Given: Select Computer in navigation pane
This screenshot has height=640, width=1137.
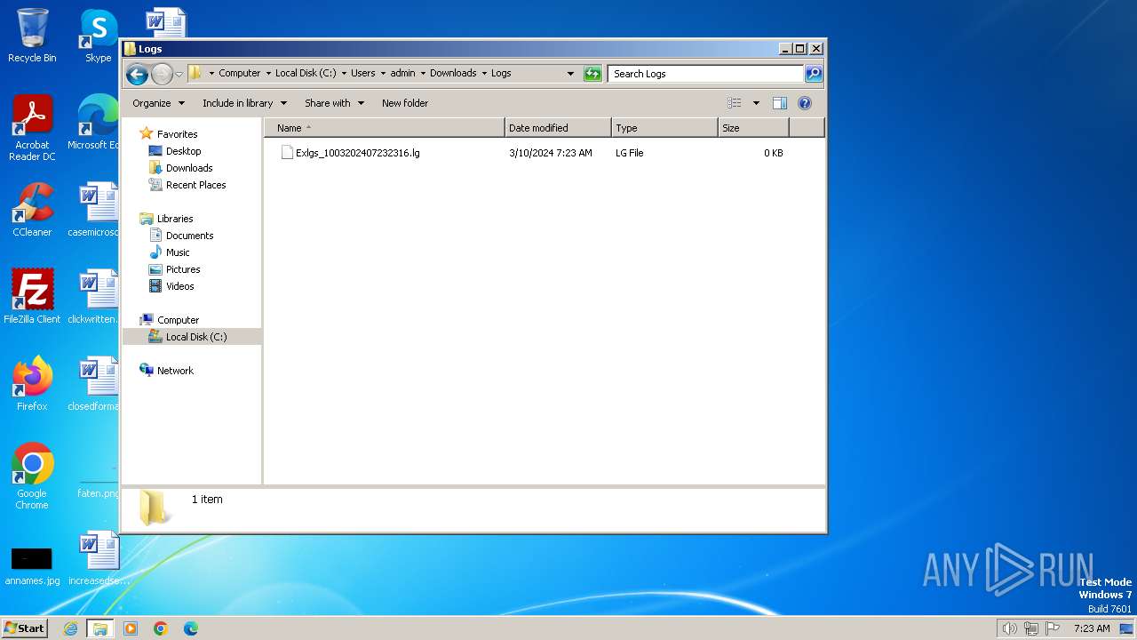Looking at the screenshot, I should 178,320.
